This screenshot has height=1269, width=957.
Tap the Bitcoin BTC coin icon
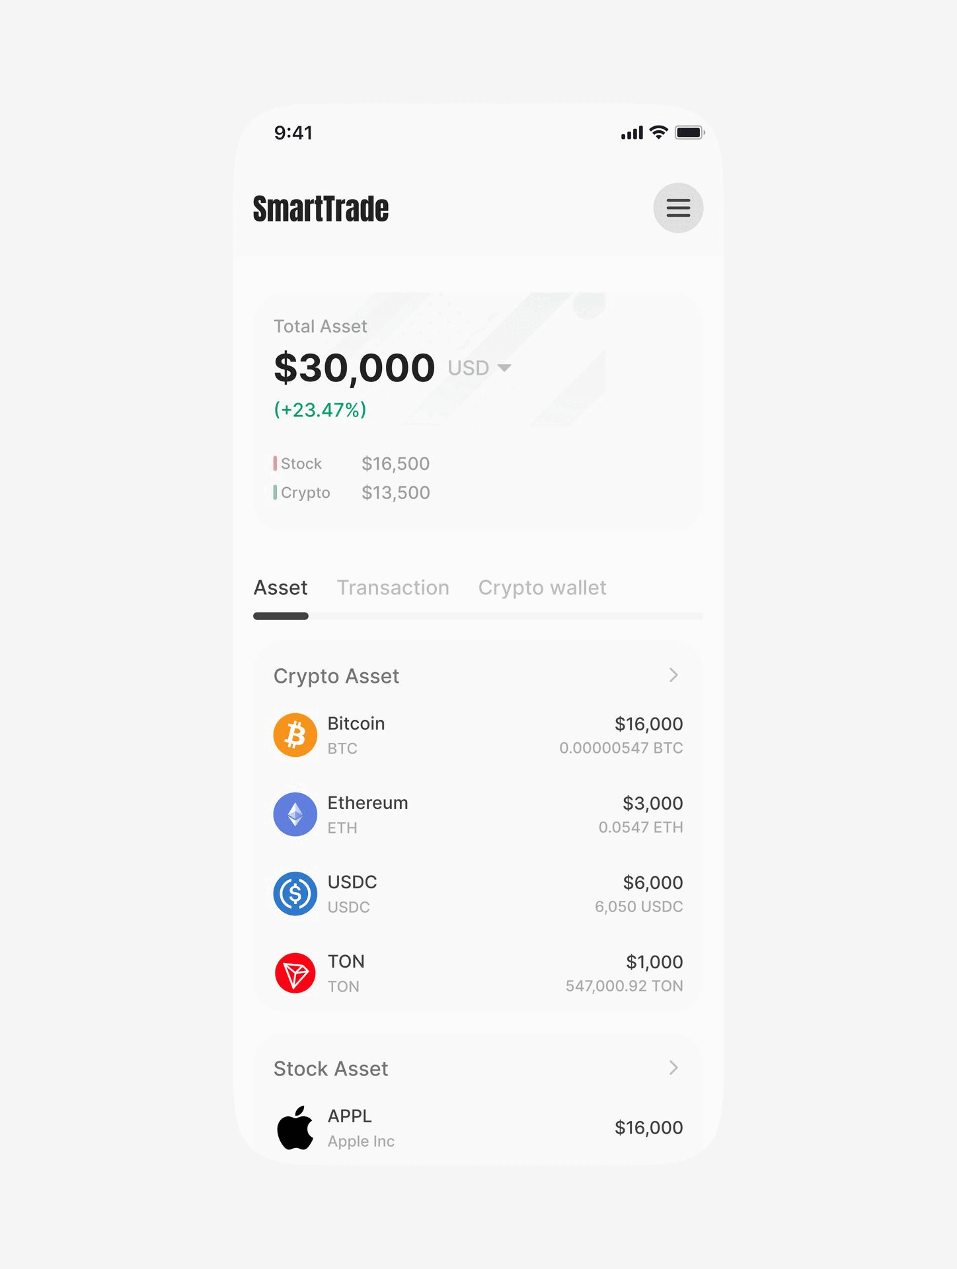295,734
